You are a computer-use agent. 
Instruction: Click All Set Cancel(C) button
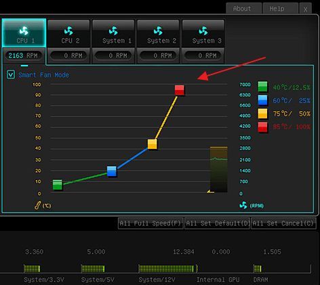pos(283,223)
